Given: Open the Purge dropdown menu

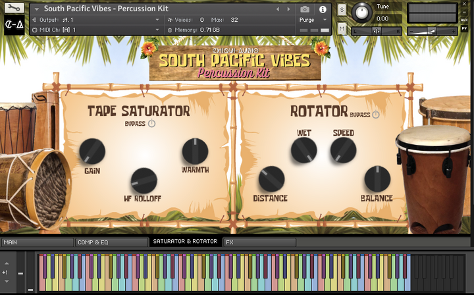Looking at the screenshot, I should tap(313, 20).
